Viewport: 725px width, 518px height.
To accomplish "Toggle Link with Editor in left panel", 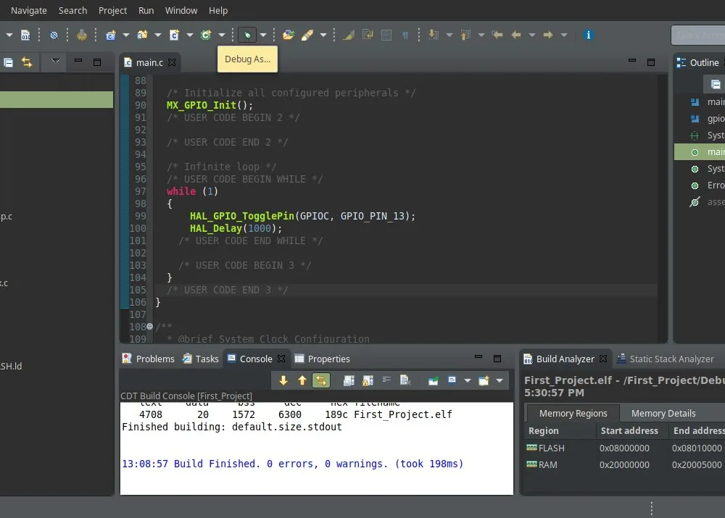I will coord(27,62).
